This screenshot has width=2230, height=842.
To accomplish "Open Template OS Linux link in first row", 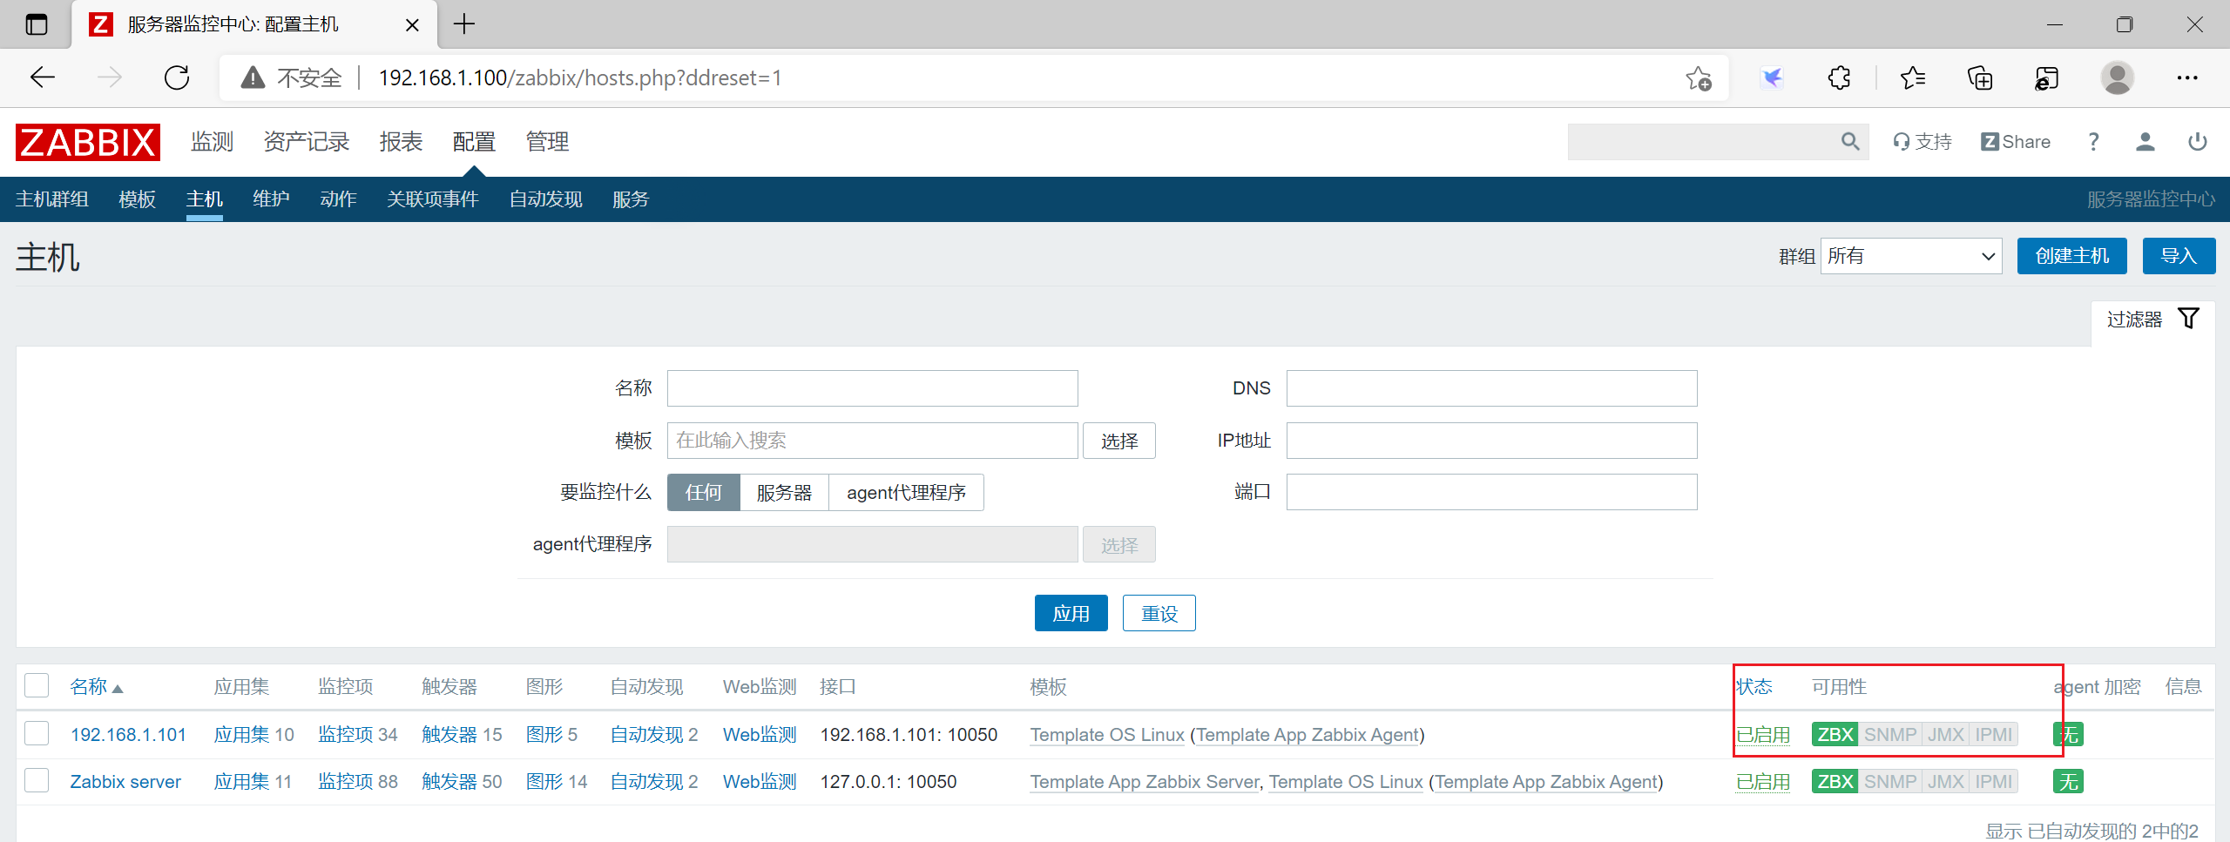I will click(x=1107, y=735).
